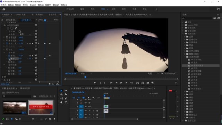Open the dropdown under the mask checkbox row
The image size is (222, 125).
tap(25, 34)
